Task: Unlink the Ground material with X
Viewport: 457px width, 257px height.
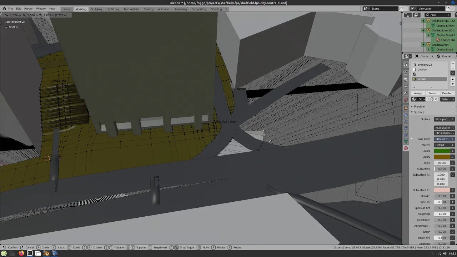Action: [x=436, y=99]
